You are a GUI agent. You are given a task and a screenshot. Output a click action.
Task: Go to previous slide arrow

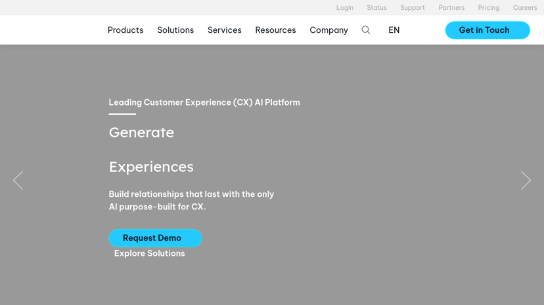click(18, 180)
